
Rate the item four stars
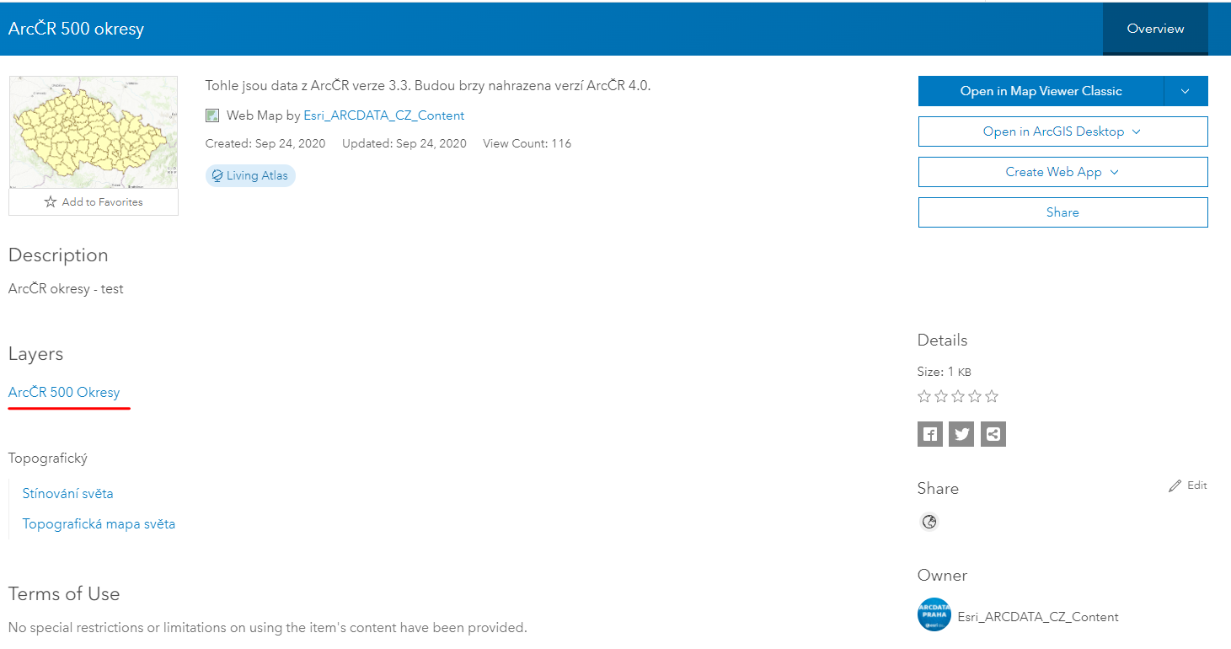click(975, 396)
